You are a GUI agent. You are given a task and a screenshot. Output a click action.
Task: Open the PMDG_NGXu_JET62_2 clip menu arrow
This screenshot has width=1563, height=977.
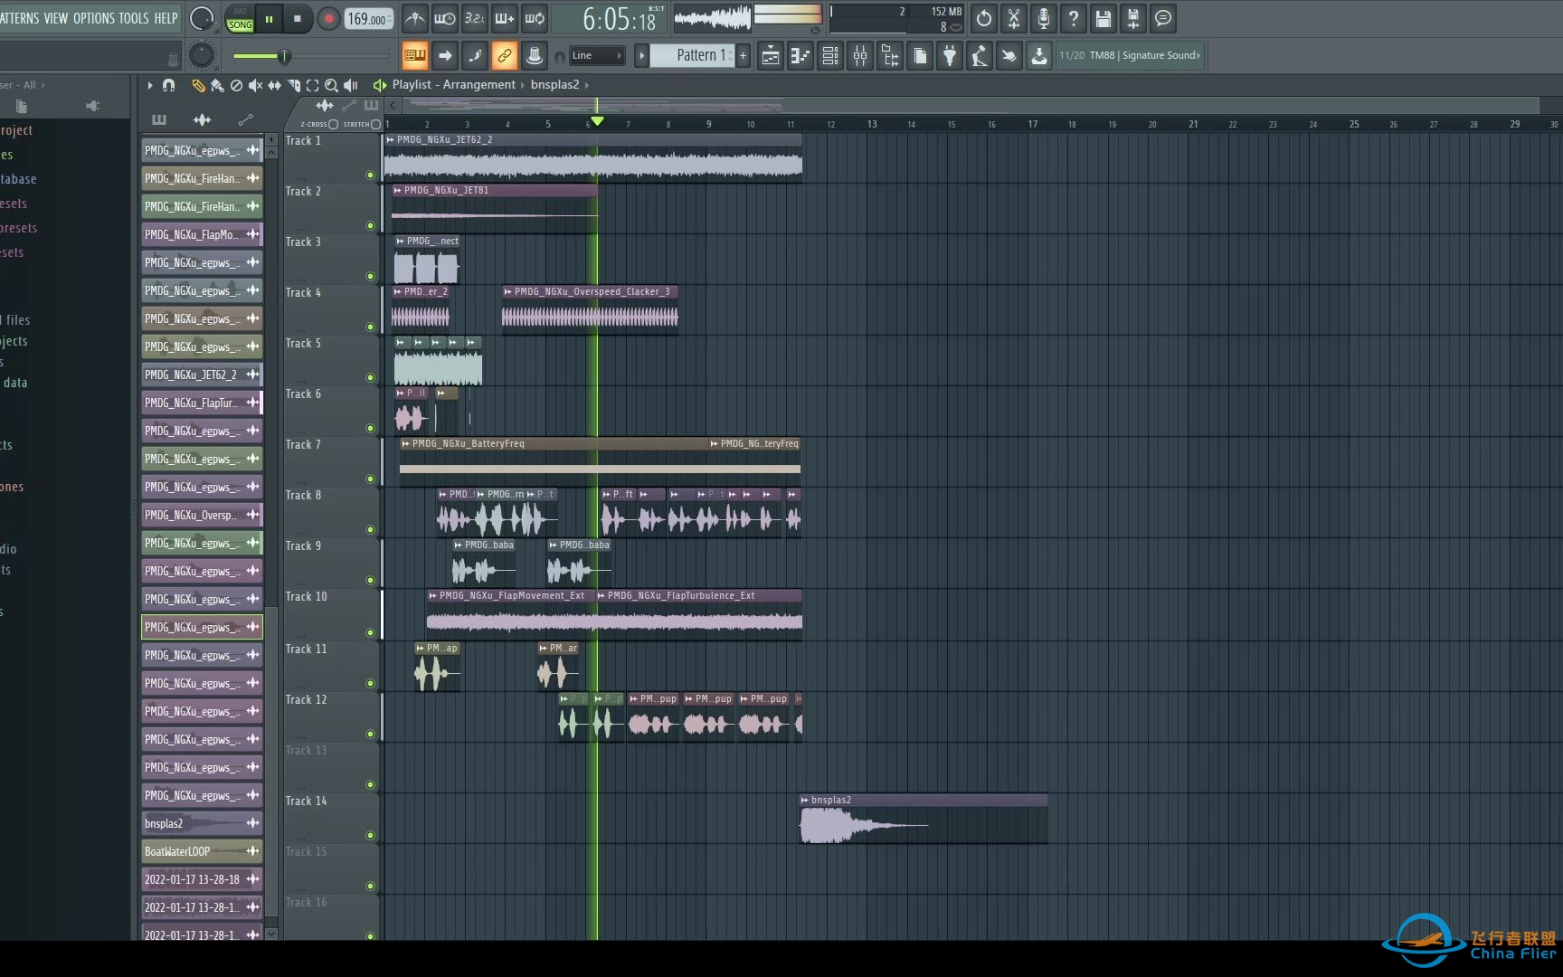point(390,140)
